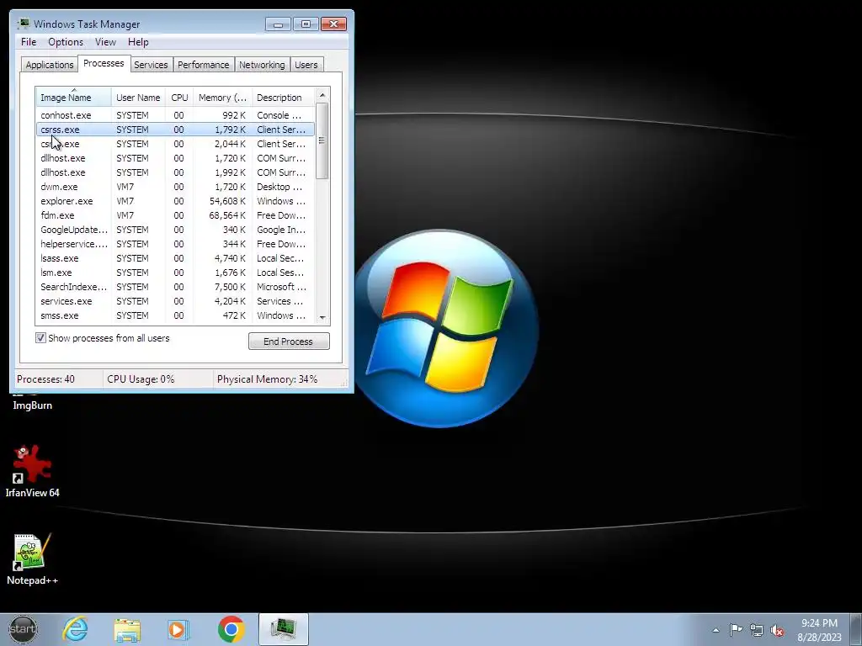
Task: Sort by the Image Name column
Action: coord(74,98)
